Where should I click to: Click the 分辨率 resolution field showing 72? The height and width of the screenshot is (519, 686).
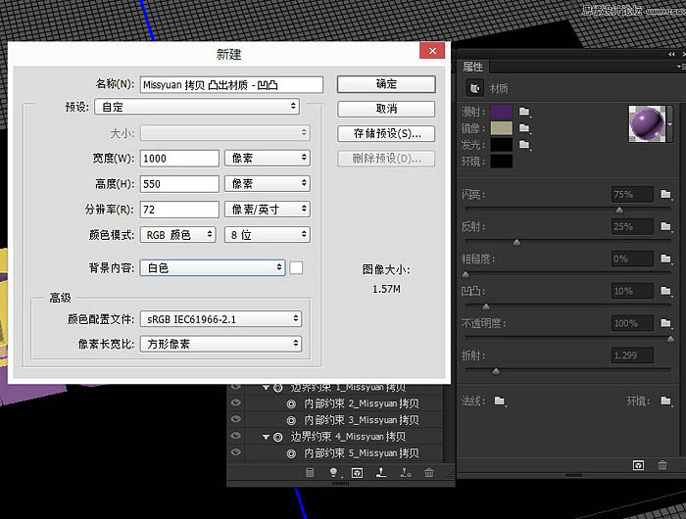click(179, 210)
